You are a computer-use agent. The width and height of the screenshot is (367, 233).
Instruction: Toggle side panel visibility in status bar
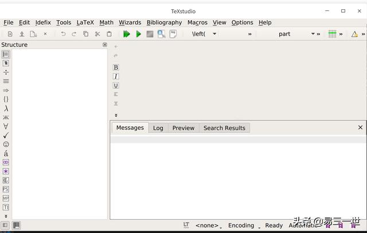5,226
